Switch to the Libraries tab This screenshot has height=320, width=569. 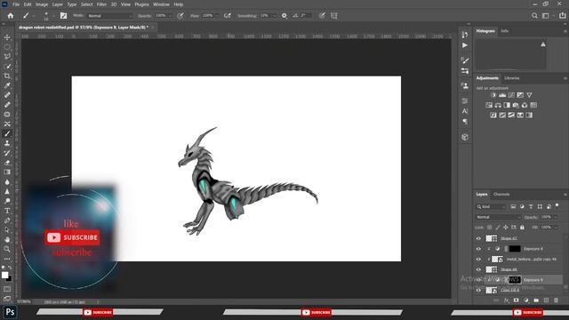512,78
